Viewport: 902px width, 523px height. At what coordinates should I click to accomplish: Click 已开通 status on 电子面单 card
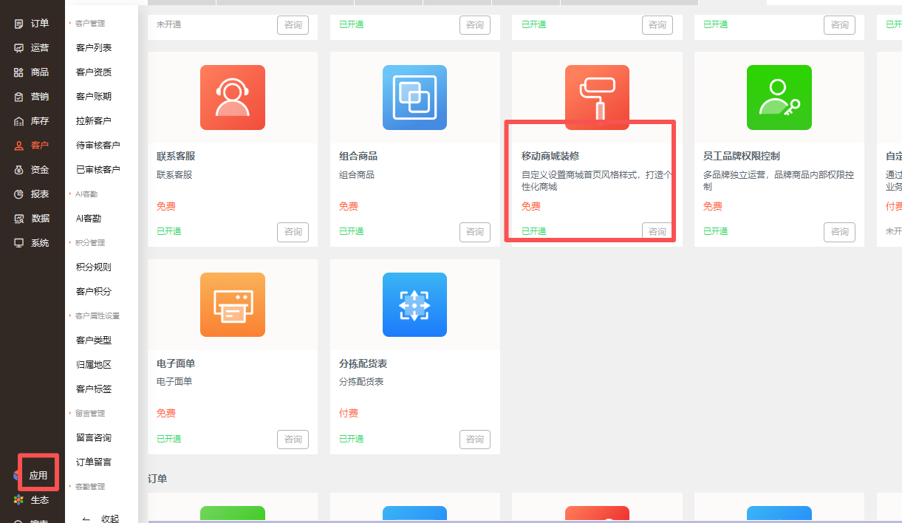(168, 439)
